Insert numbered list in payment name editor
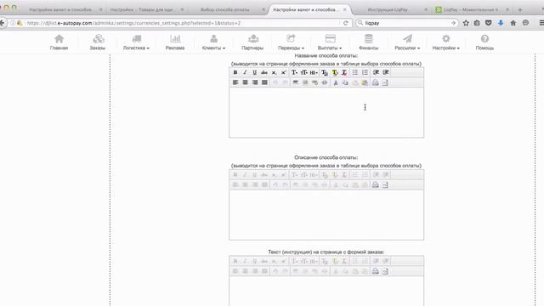Screen dimensions: 544x306 [x=365, y=72]
